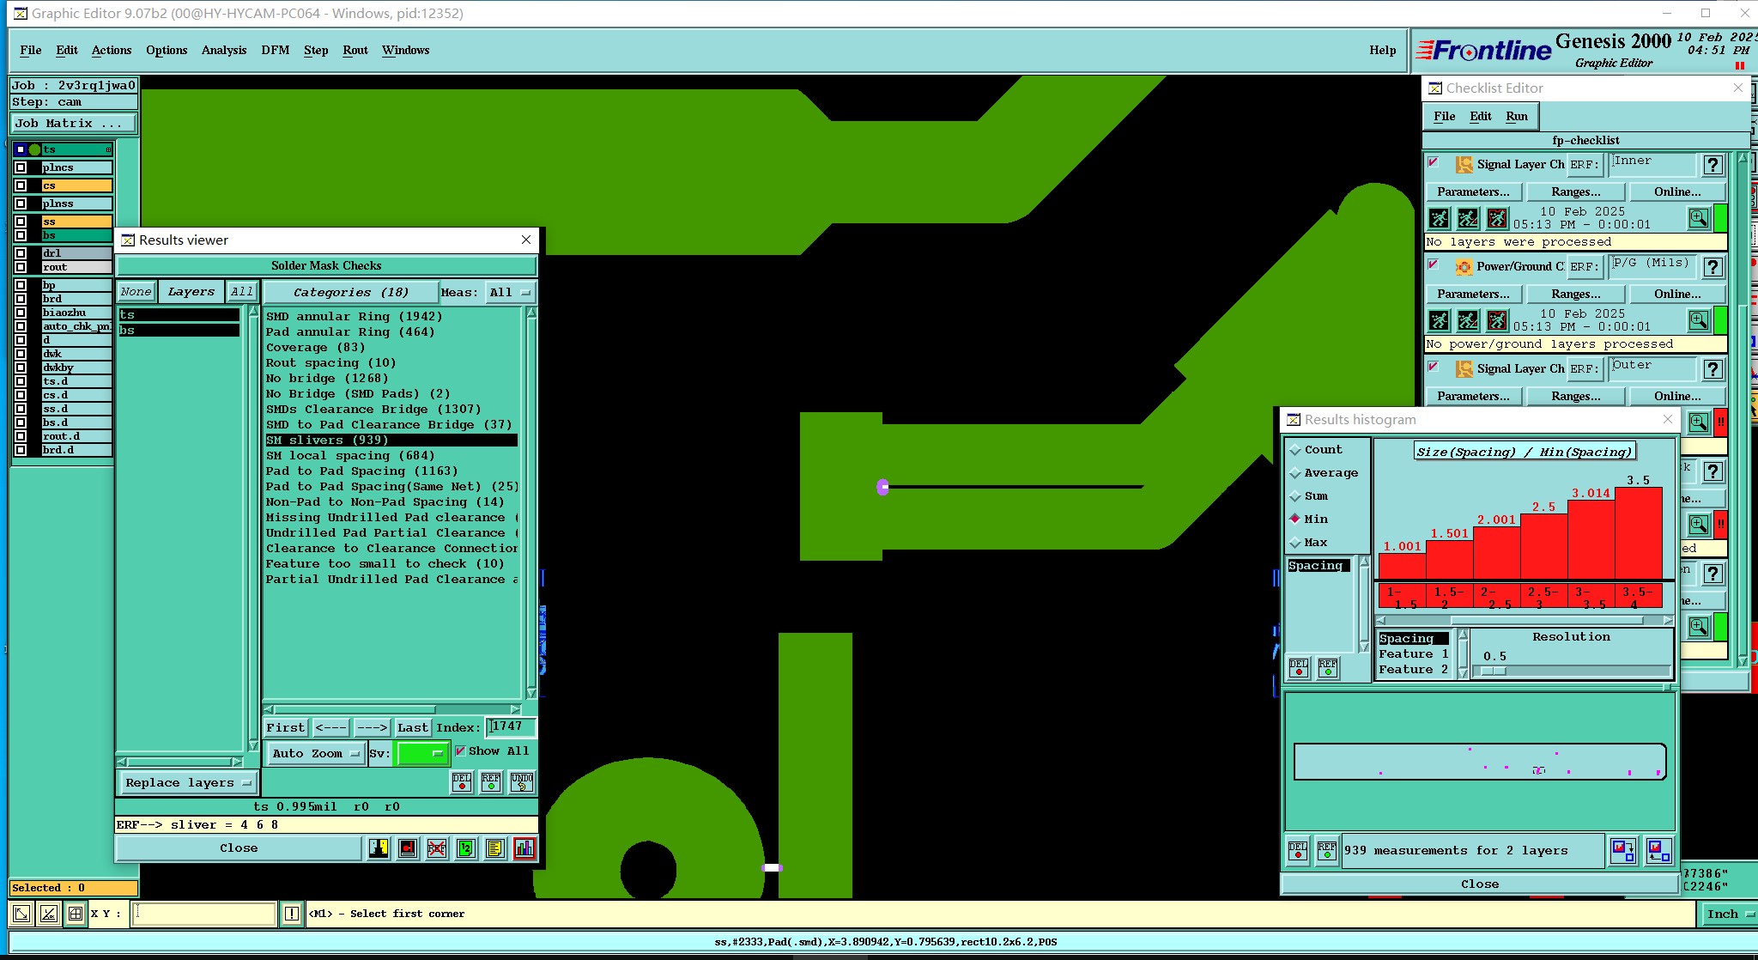This screenshot has height=960, width=1758.
Task: Click the grid snap icon in bottom toolbar
Action: click(x=76, y=914)
